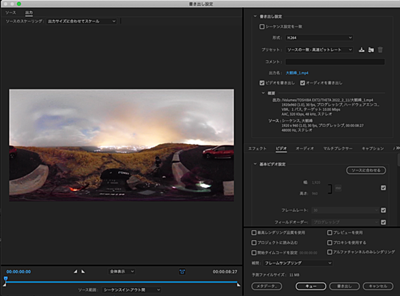400x296 pixels.
Task: Click the tab overflow double-arrow icon
Action: coord(397,148)
